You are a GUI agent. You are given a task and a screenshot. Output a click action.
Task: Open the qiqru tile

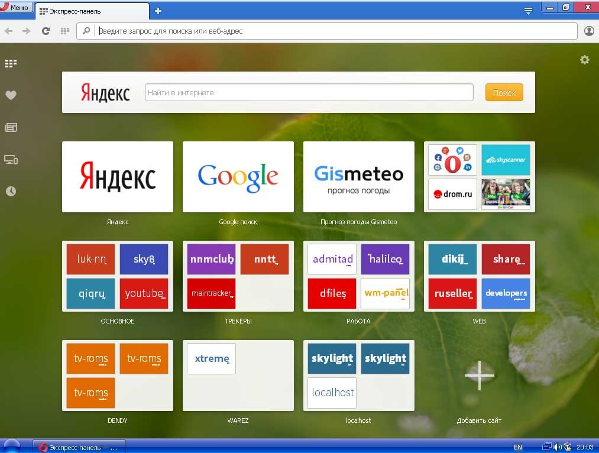(90, 293)
